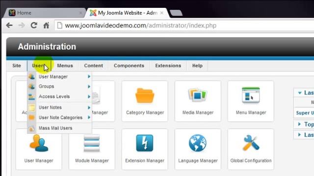Collapse the expanded 'Las...' panel triangle
The image size is (314, 176).
300,93
